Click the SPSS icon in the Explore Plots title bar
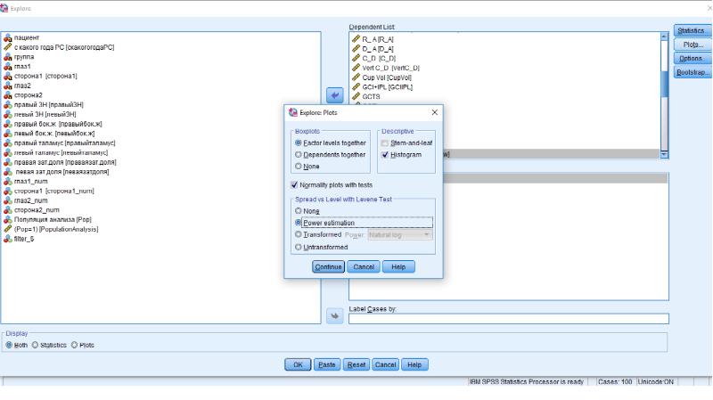The width and height of the screenshot is (713, 400). [x=293, y=112]
